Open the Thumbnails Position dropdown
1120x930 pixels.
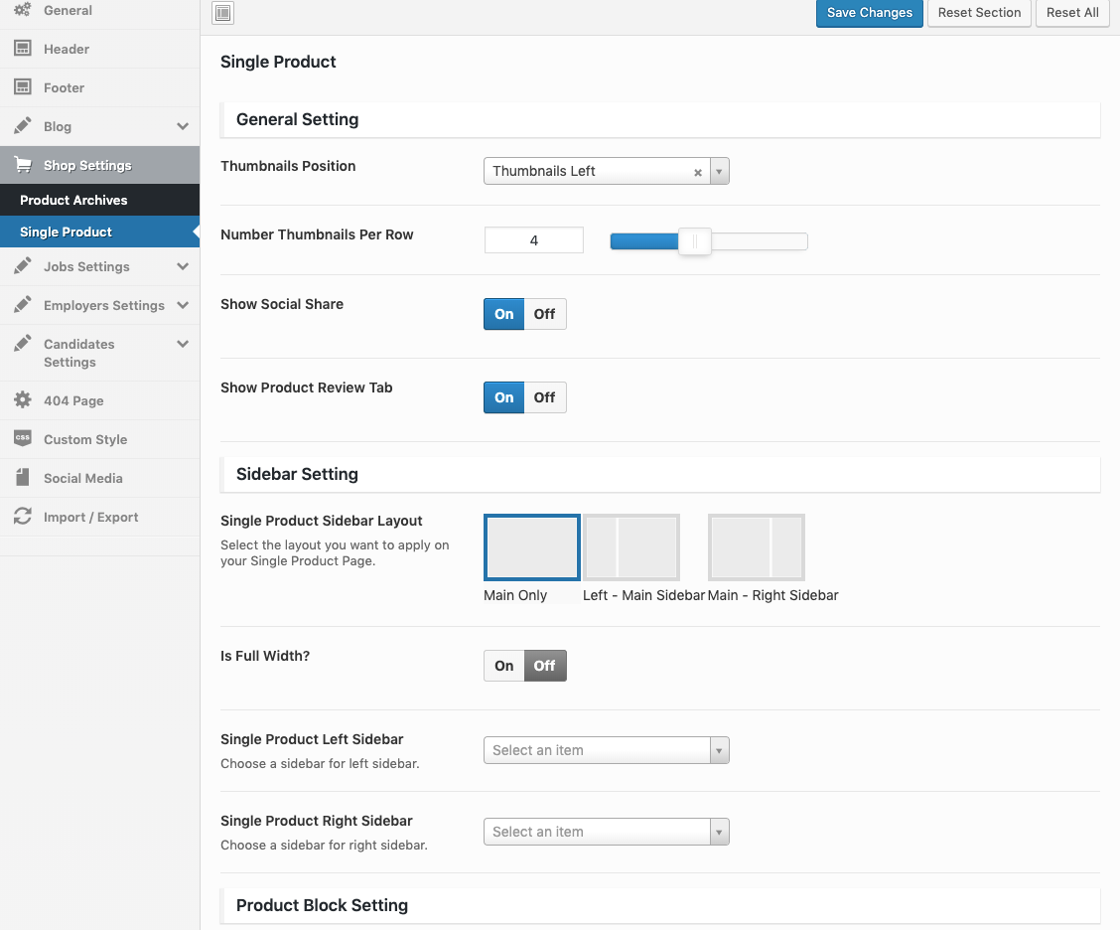pyautogui.click(x=606, y=171)
